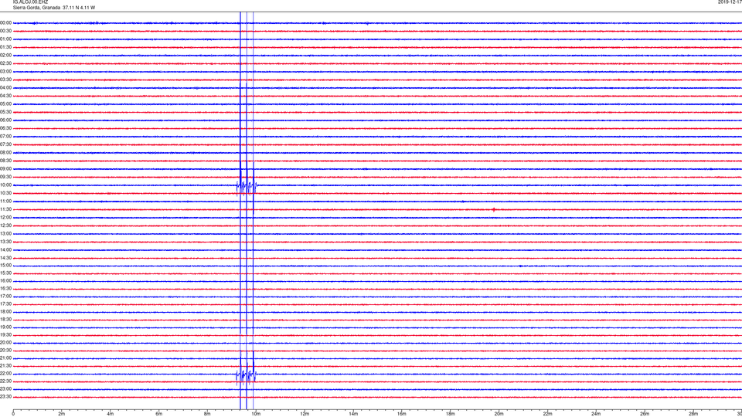
Task: Select the 20:00 trace time label
Action: [5, 343]
